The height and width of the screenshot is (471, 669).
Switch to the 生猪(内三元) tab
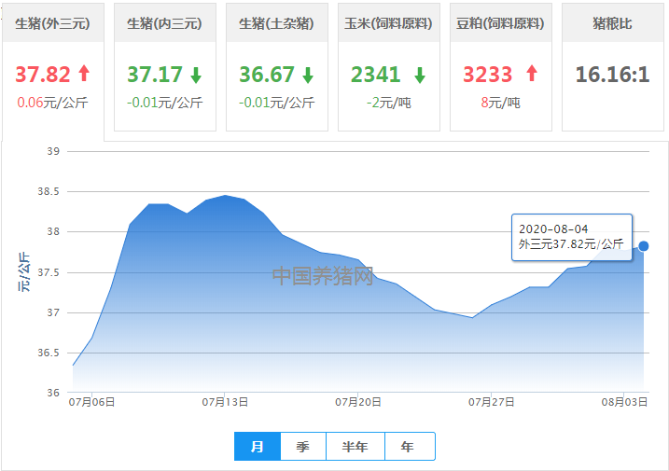pyautogui.click(x=164, y=23)
